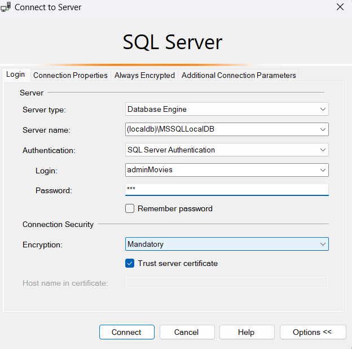Collapse the dialog with Options <<
The width and height of the screenshot is (352, 349).
coord(313,332)
